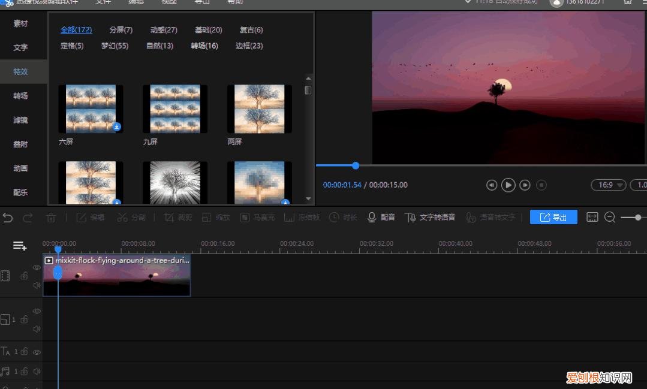Toggle visibility of the text track
Viewport: 647px width, 389px height.
37,352
